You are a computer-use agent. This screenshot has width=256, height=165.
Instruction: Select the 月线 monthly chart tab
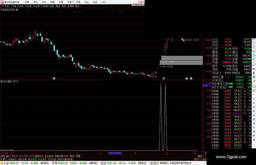click(64, 6)
